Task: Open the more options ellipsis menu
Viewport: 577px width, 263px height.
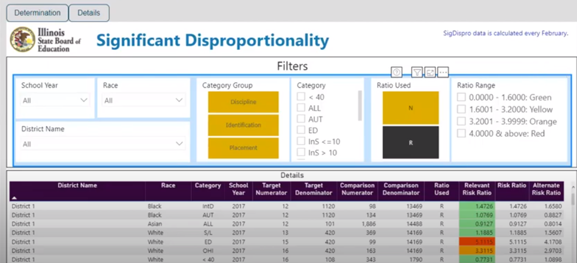Action: [x=443, y=72]
